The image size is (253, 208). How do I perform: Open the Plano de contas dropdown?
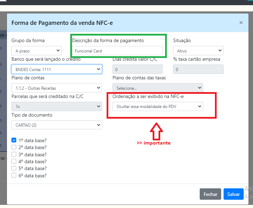tap(56, 88)
